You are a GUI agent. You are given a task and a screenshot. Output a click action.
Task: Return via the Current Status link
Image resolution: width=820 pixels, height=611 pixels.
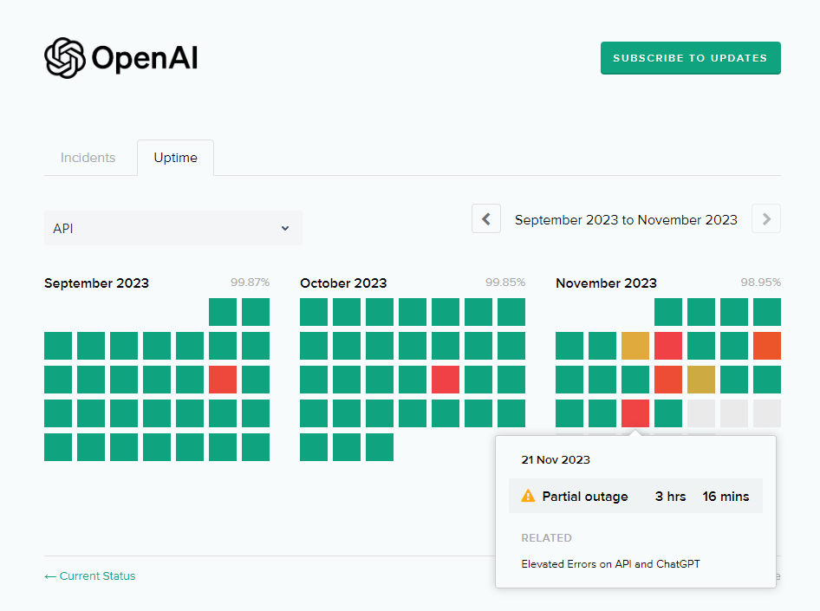point(90,576)
